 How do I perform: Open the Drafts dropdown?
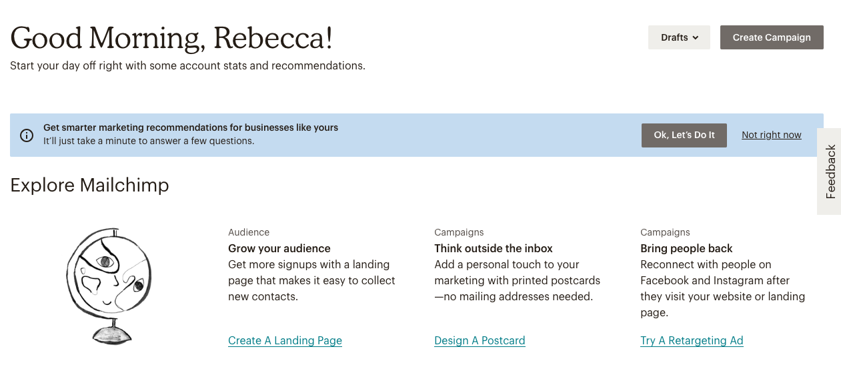pos(679,37)
